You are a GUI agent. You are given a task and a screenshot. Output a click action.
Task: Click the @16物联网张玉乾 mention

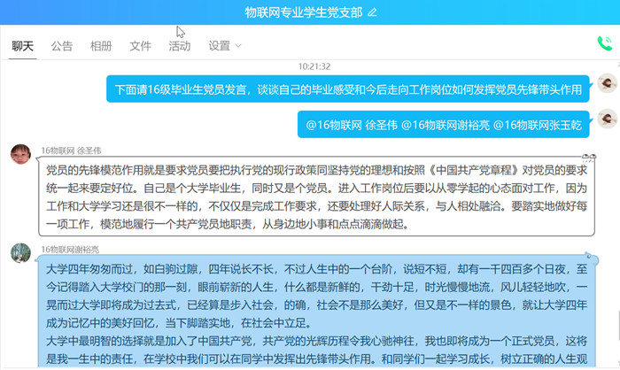pyautogui.click(x=538, y=125)
